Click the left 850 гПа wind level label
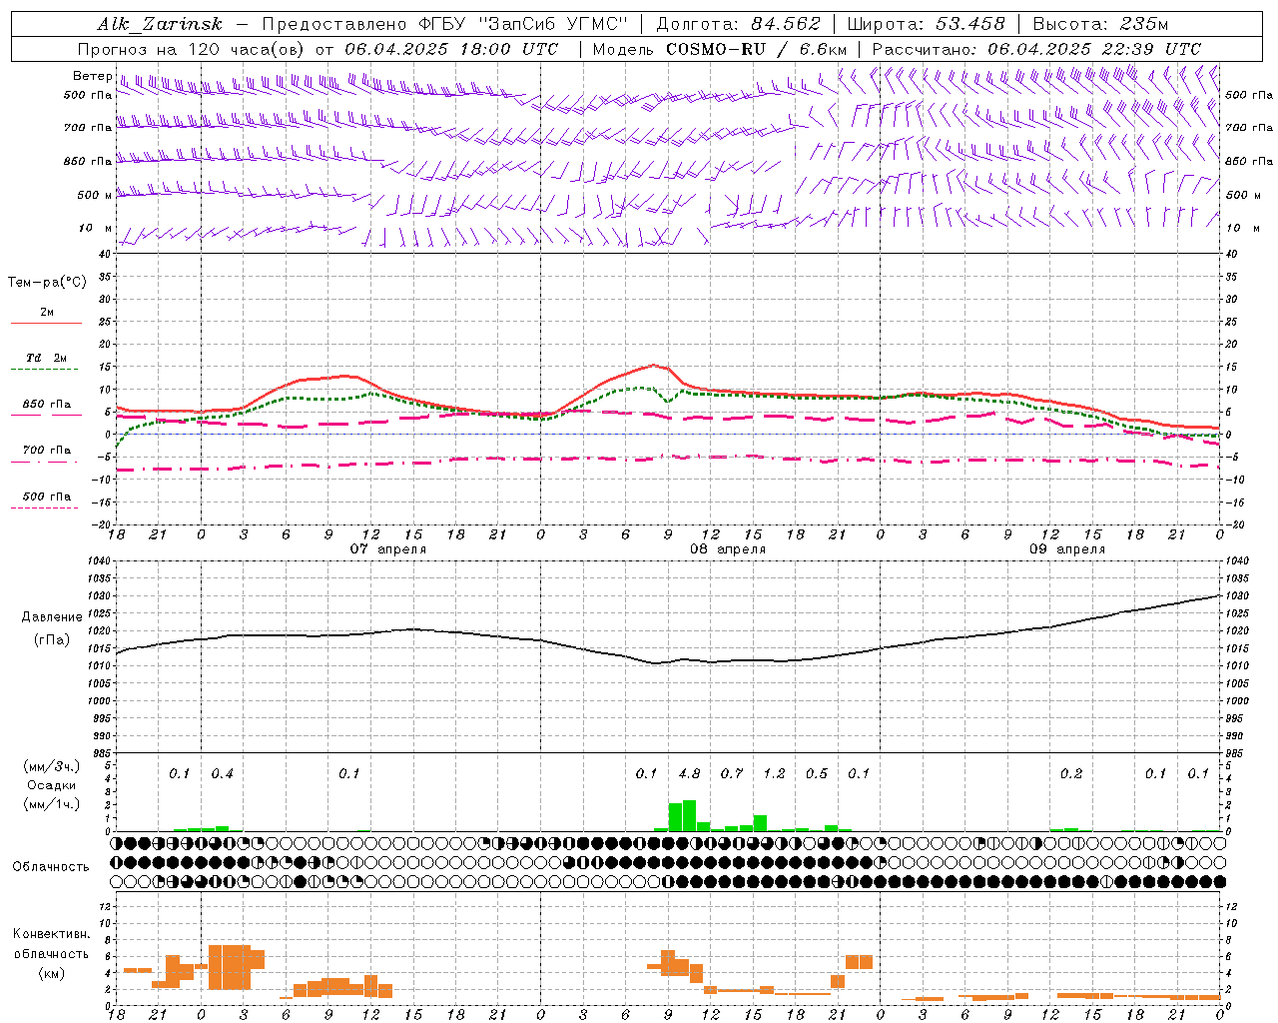Viewport: 1278px width, 1023px height. (x=88, y=162)
